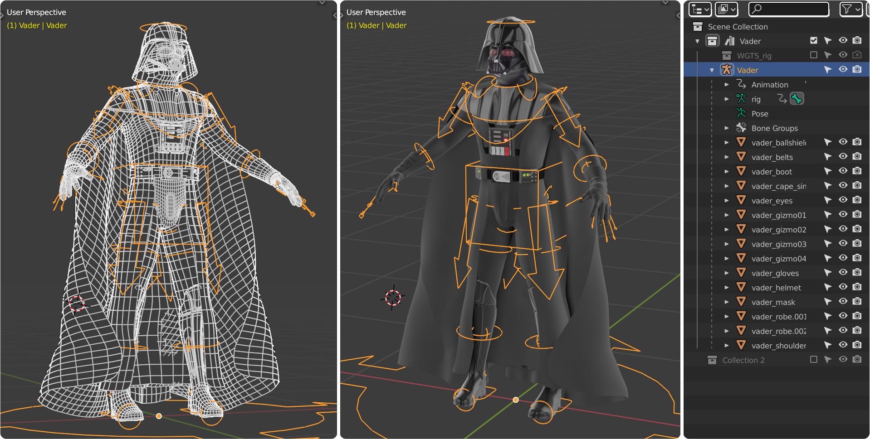Click the green bone shape icon beside rig
The width and height of the screenshot is (870, 439).
coord(797,98)
